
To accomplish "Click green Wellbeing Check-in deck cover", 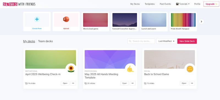I will click(x=51, y=59).
